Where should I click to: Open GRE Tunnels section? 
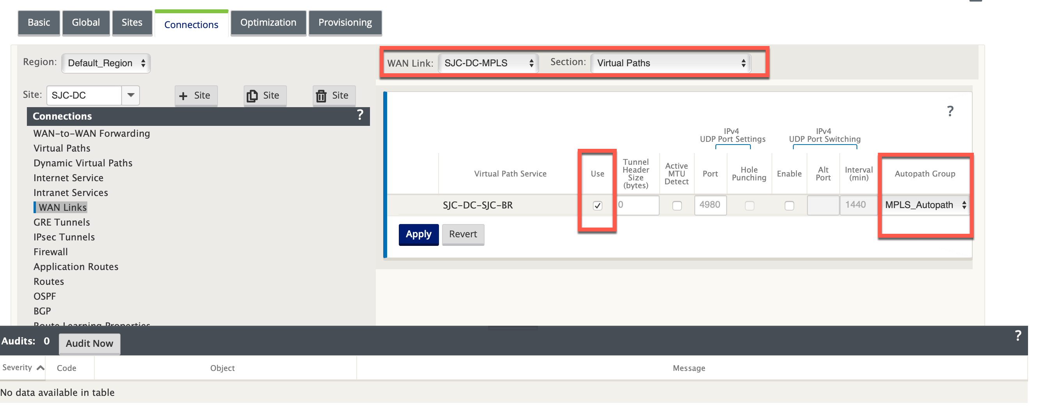tap(62, 222)
